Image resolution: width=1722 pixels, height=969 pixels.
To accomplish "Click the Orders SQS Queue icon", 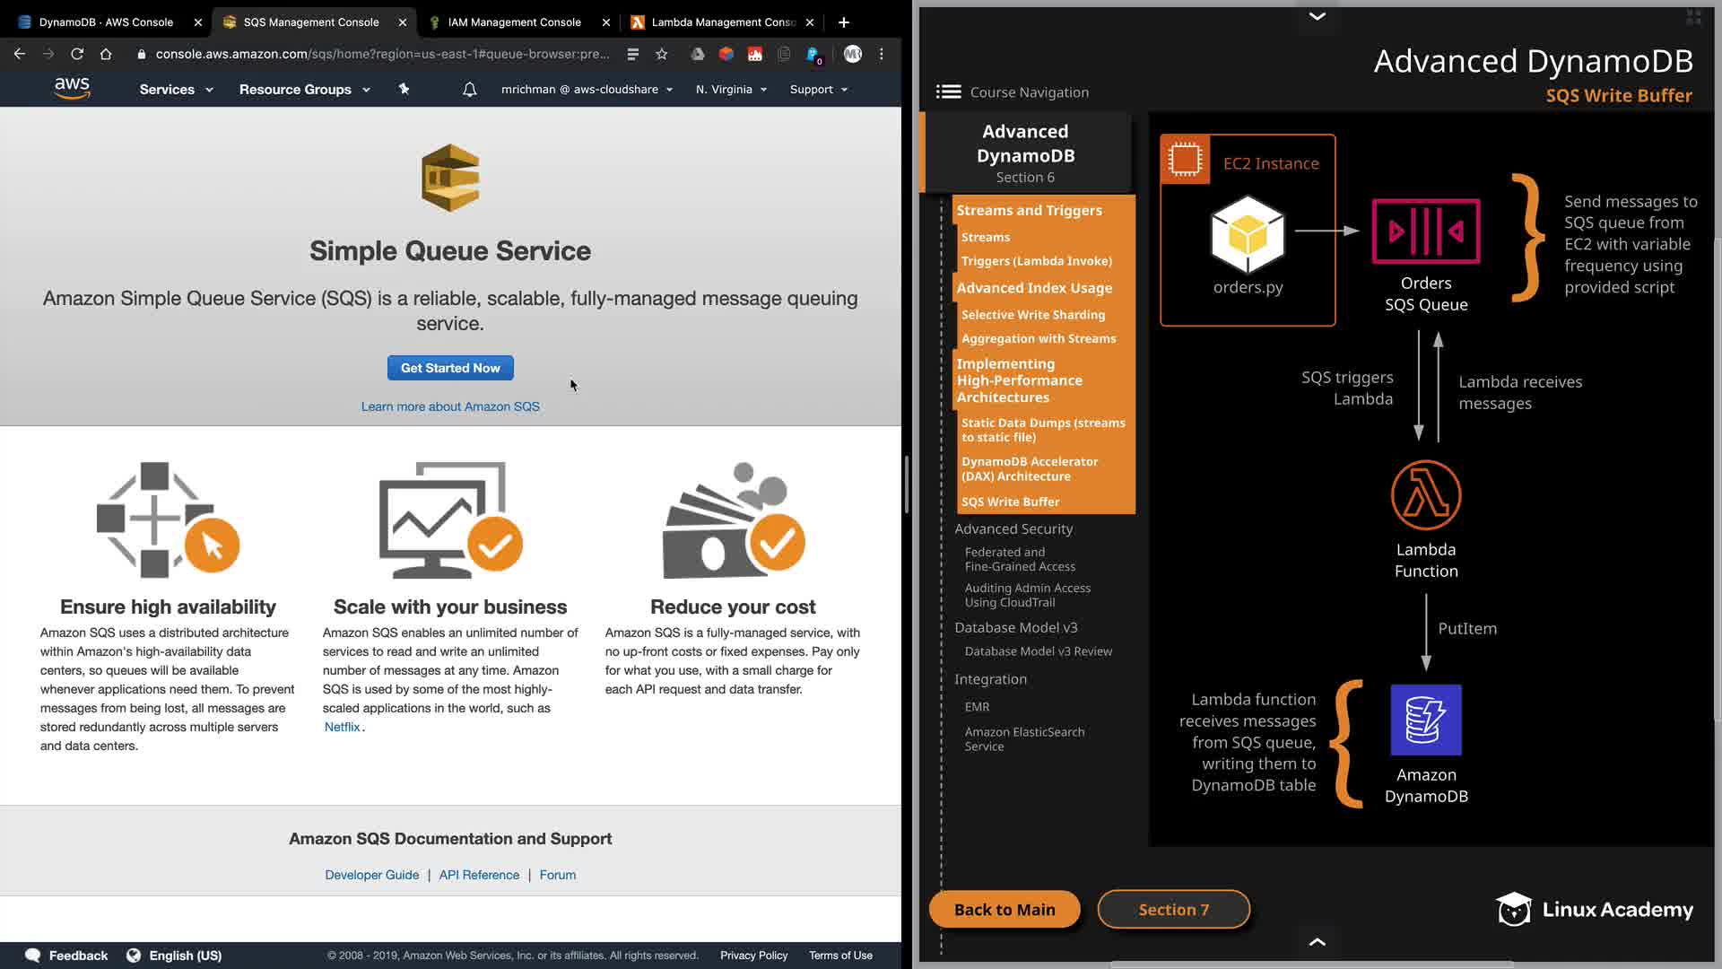I will point(1425,231).
